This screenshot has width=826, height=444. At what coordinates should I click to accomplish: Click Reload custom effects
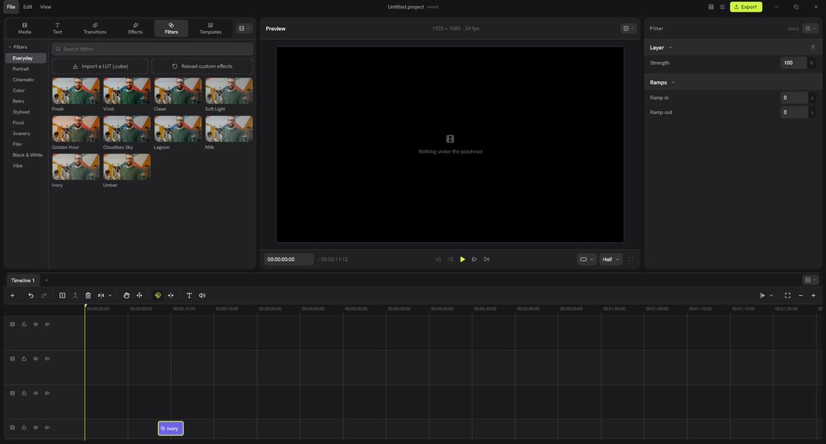(x=202, y=66)
